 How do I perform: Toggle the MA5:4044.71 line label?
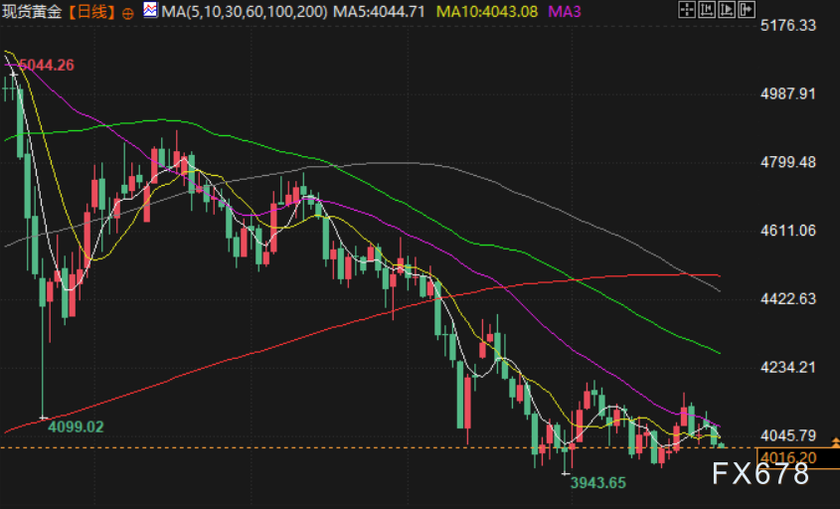(379, 12)
